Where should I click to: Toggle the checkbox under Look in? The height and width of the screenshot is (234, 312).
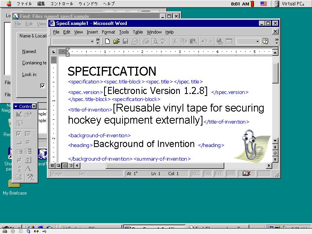tap(43, 86)
